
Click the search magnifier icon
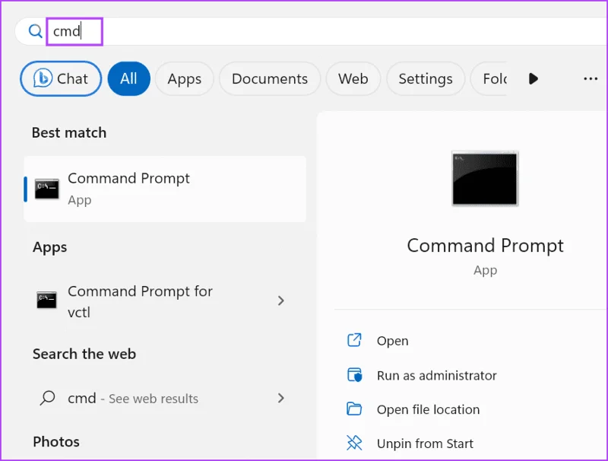tap(35, 31)
